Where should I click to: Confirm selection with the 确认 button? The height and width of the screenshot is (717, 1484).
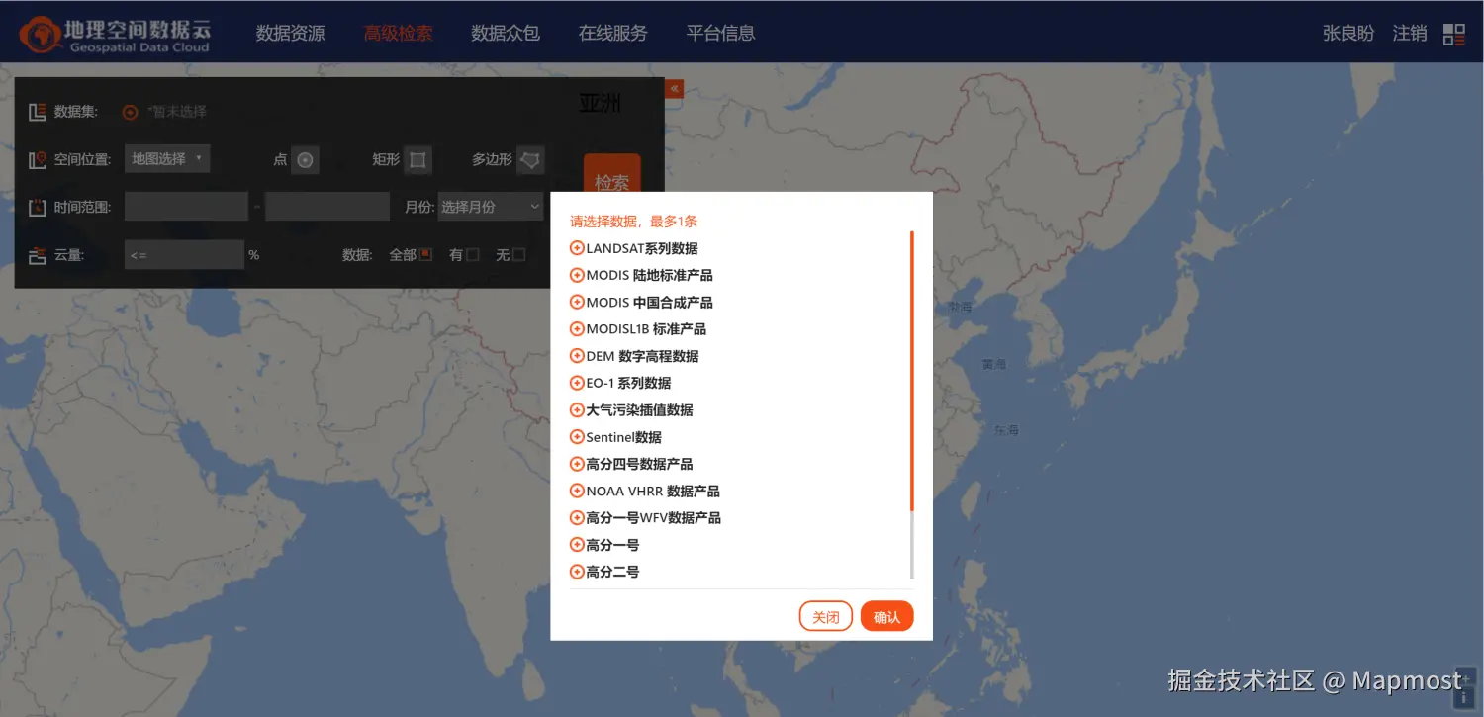[x=886, y=616]
